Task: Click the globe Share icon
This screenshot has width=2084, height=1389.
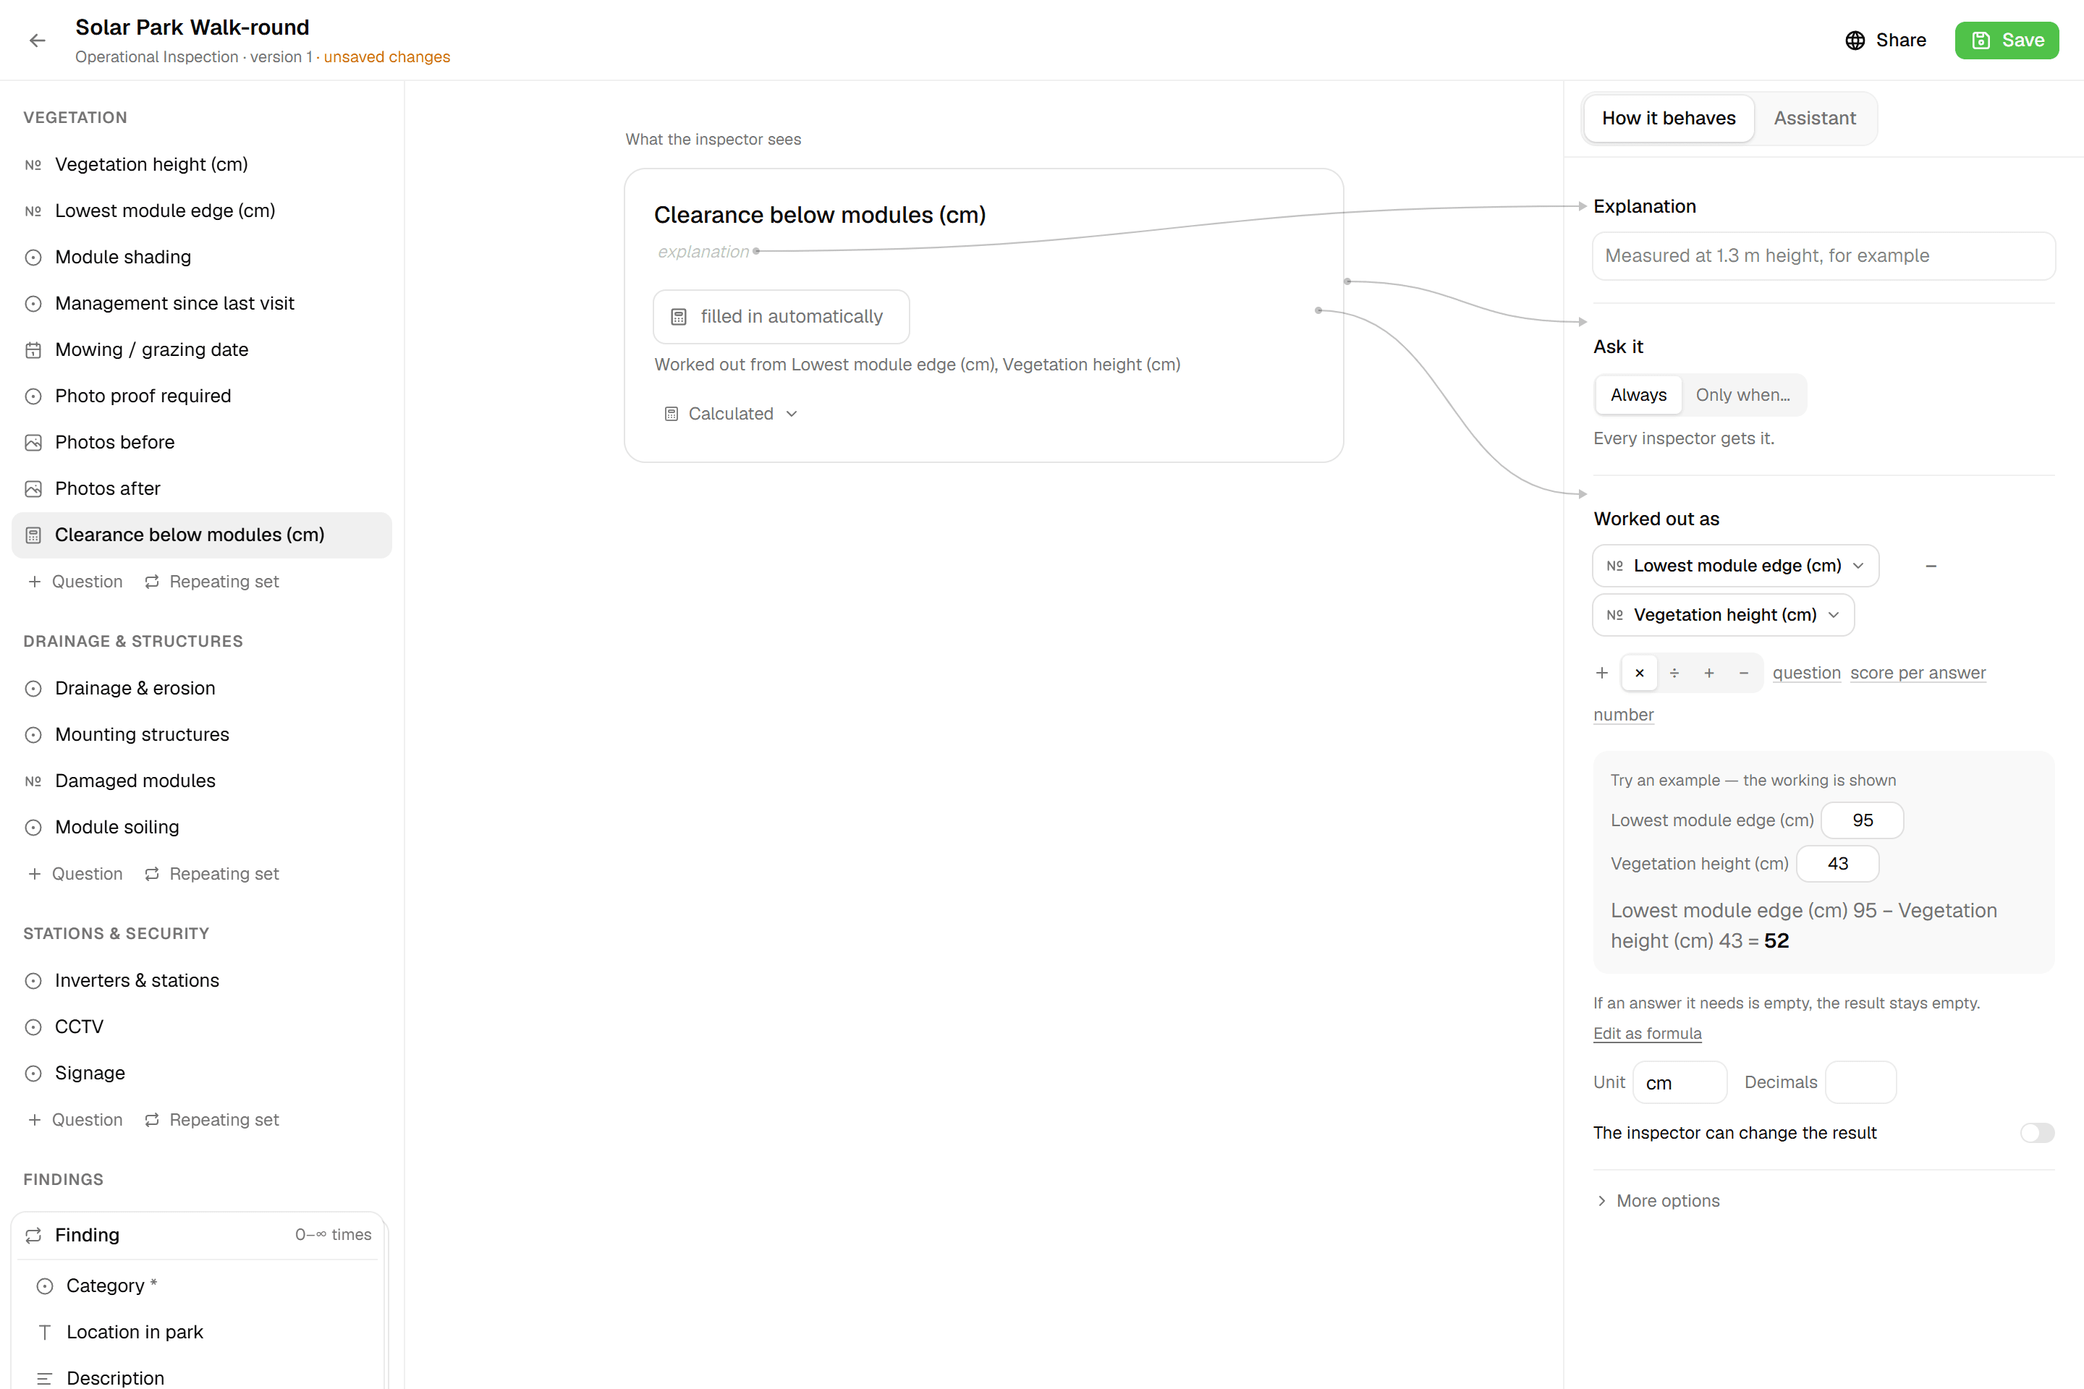Action: pyautogui.click(x=1855, y=40)
